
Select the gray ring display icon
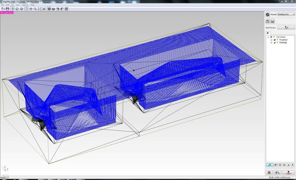[21, 9]
